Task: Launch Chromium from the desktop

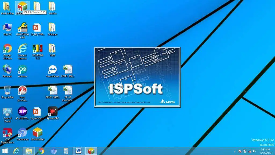Action: (23, 134)
